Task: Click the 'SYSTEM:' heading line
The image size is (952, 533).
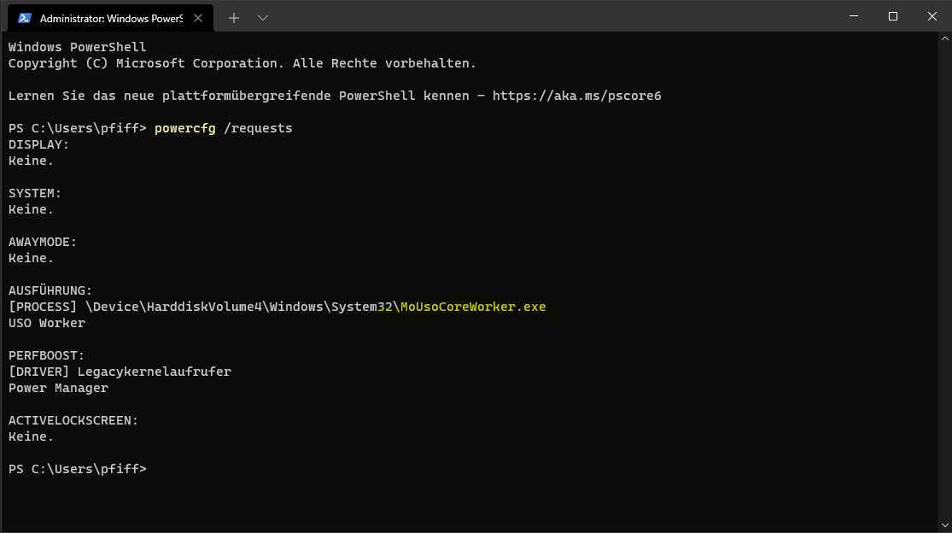Action: pyautogui.click(x=35, y=193)
